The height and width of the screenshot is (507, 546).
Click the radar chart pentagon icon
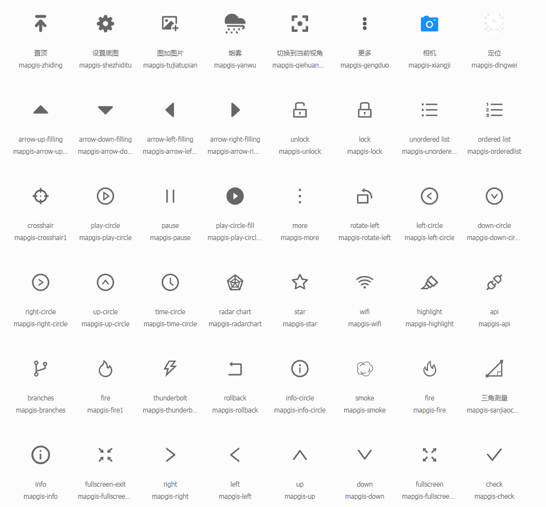click(x=235, y=282)
